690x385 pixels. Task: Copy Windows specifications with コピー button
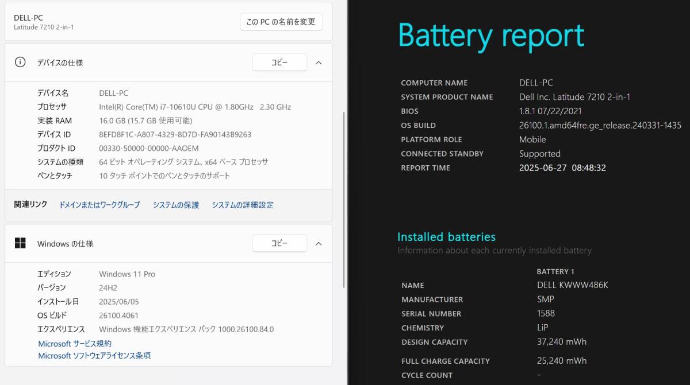279,243
